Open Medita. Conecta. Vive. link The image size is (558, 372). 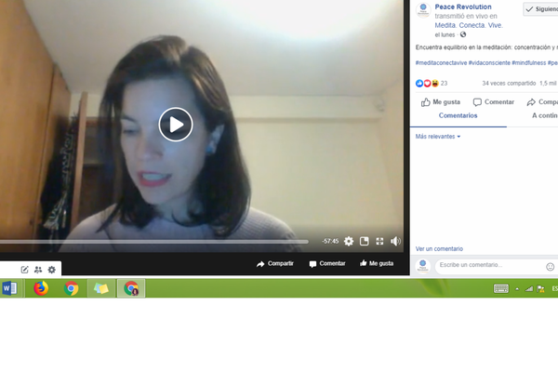click(x=469, y=25)
